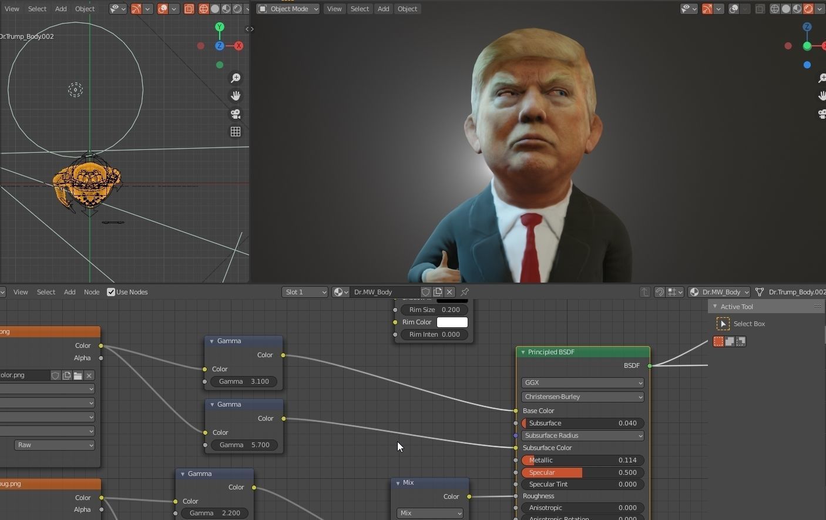
Task: Open the Object Mode dropdown
Action: point(288,9)
